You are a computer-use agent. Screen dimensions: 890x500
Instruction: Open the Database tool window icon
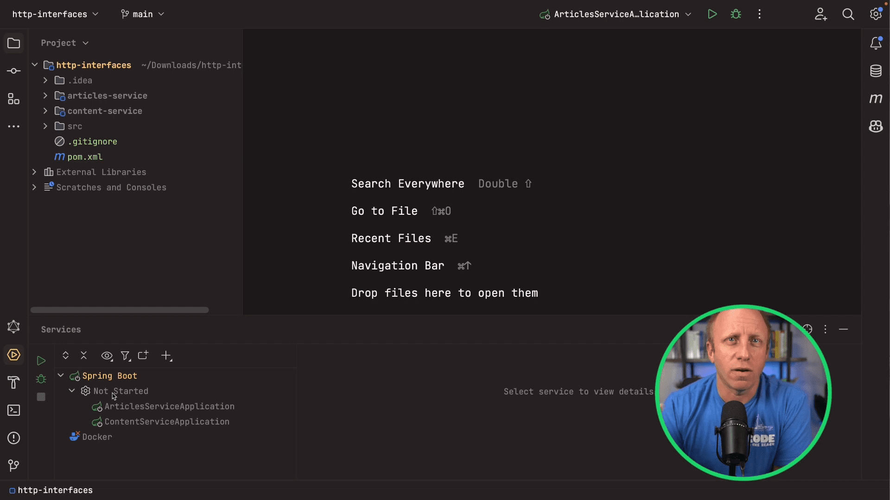876,71
